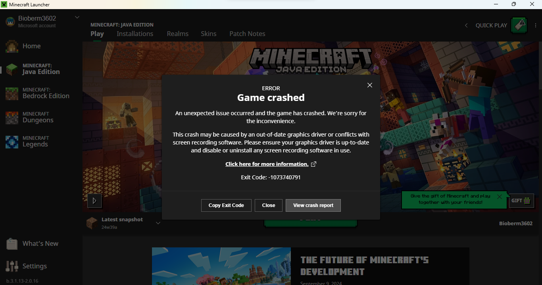The width and height of the screenshot is (542, 285).
Task: Click the September 9, 2024 article date
Action: 321,283
